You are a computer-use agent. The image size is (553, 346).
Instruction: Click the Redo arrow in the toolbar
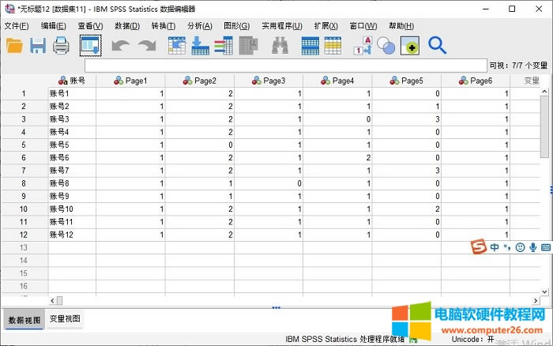(146, 46)
